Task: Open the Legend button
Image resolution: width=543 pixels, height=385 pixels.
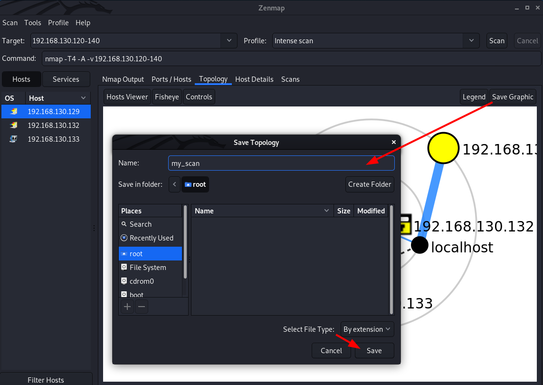Action: click(474, 97)
